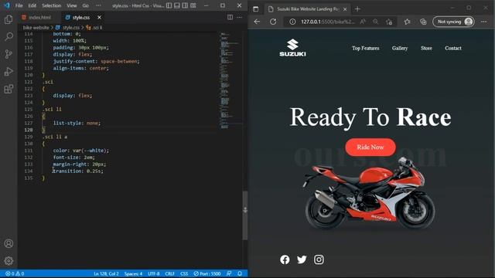Click the errors and warnings status indicator
495x278 pixels.
tap(15, 273)
